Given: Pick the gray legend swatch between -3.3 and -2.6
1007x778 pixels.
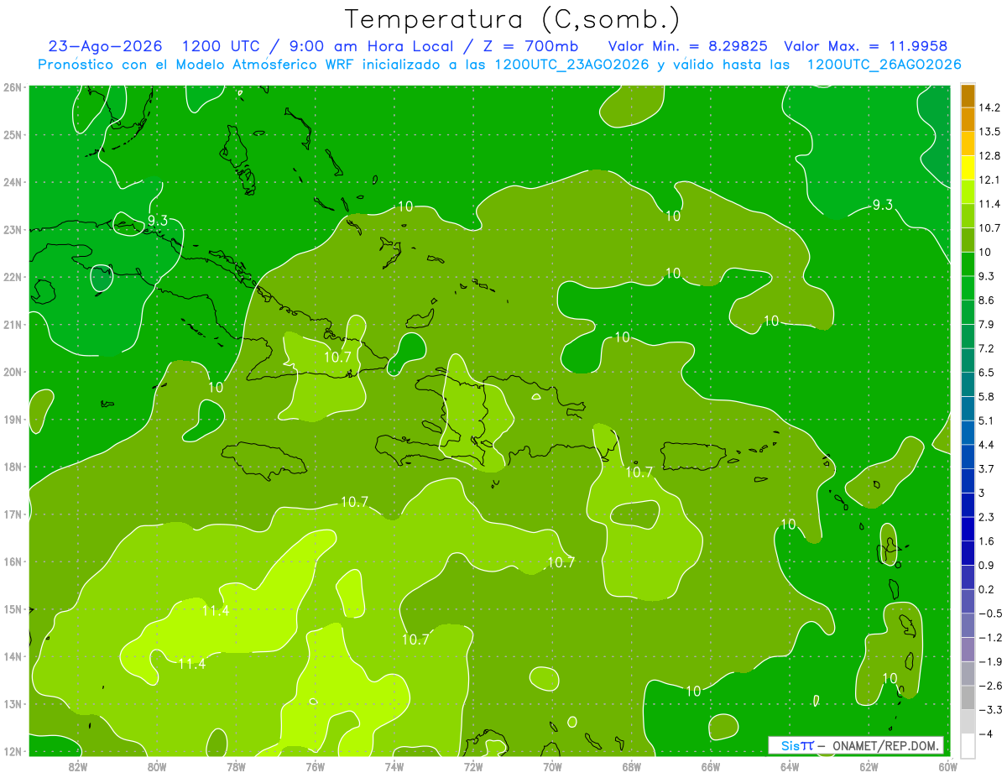Looking at the screenshot, I should 968,697.
